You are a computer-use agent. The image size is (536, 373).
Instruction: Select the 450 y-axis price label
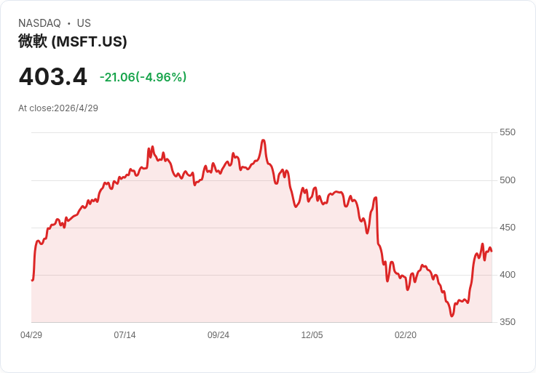tap(507, 228)
